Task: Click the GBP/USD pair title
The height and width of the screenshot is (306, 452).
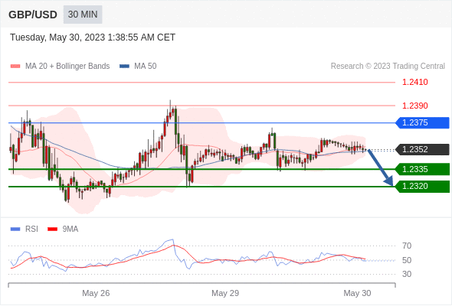Action: coord(33,15)
